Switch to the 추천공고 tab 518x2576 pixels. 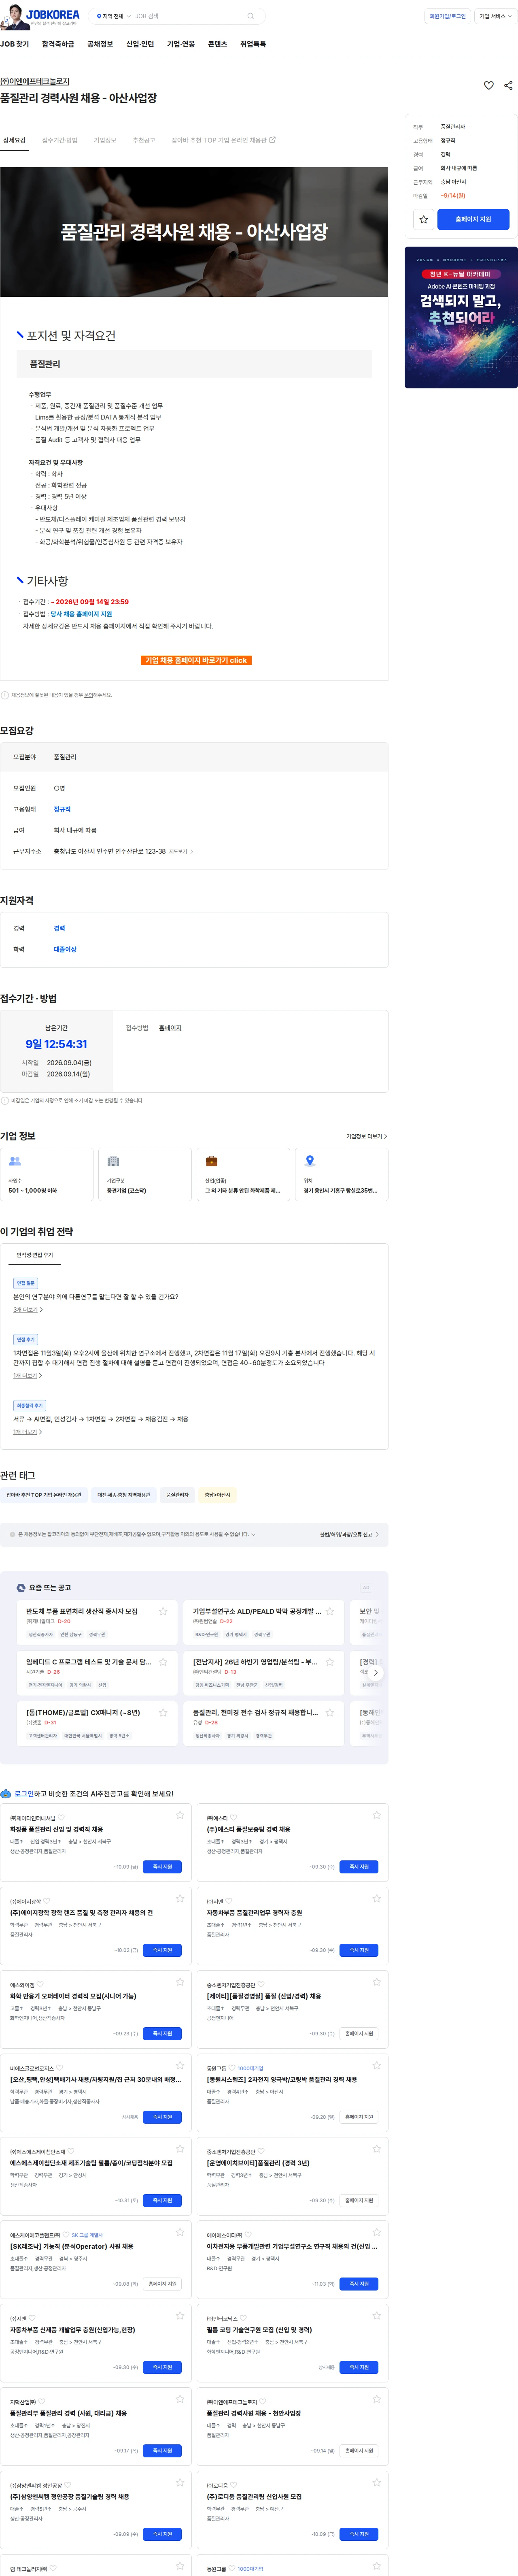pyautogui.click(x=144, y=140)
